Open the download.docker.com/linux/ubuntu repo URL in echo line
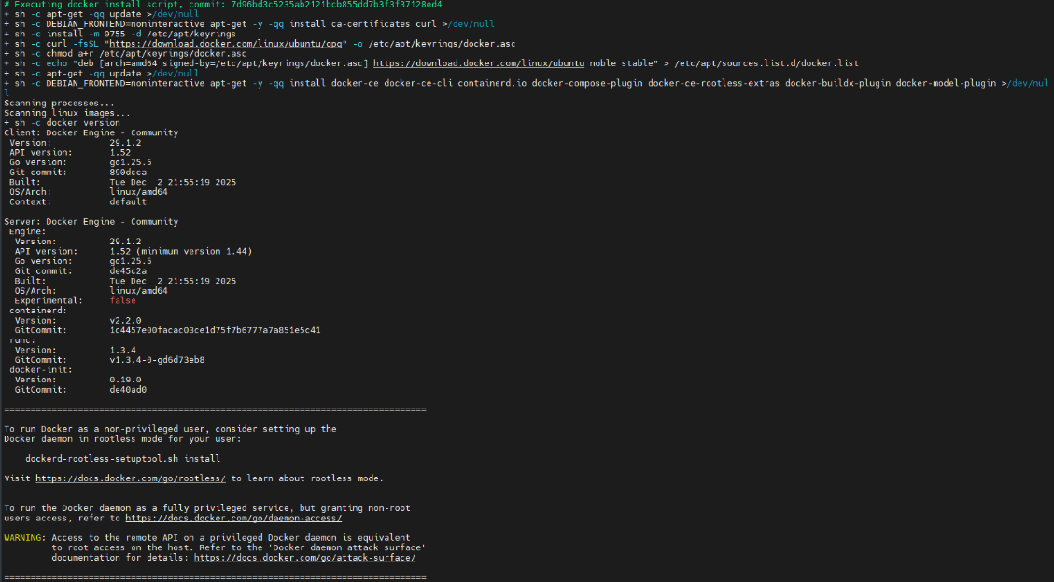The image size is (1054, 582). [479, 63]
